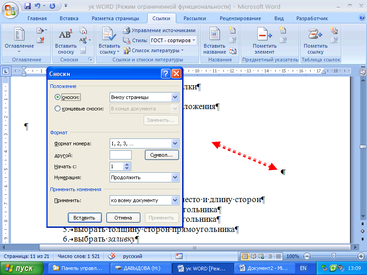Viewport: 367px width, 275px height.
Task: Switch to Web Layout view
Action: [x=261, y=256]
